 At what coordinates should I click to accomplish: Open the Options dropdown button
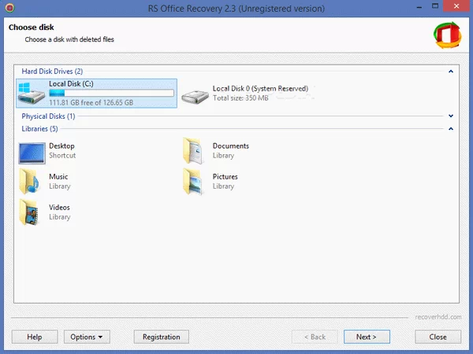click(x=87, y=337)
